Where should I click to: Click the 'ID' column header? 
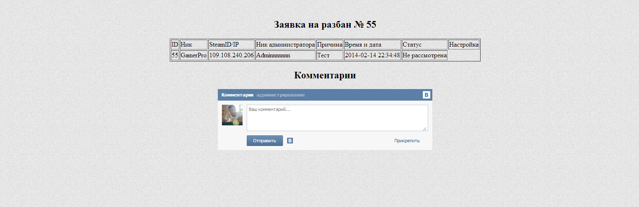[x=175, y=45]
